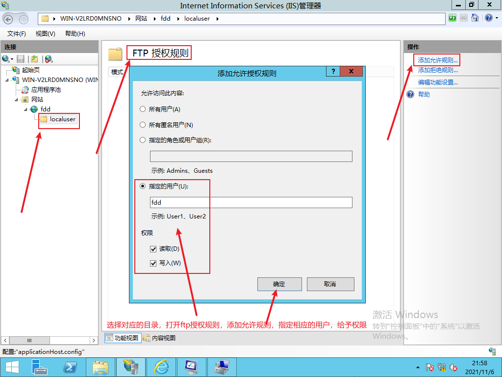Click the green refresh page icon
The image size is (502, 377).
452,18
